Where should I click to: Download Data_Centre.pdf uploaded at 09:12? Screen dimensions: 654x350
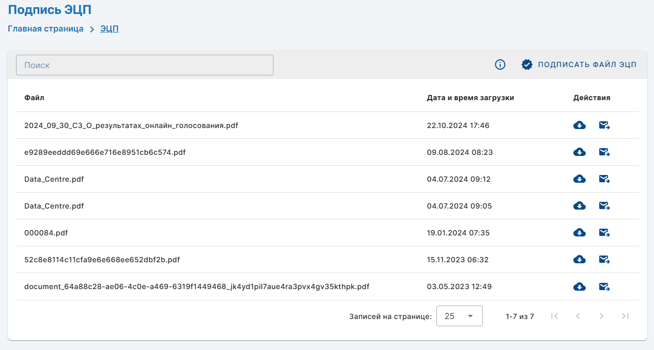(580, 179)
